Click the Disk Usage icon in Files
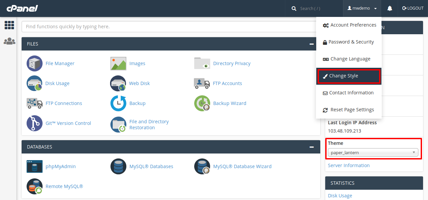 [35, 83]
